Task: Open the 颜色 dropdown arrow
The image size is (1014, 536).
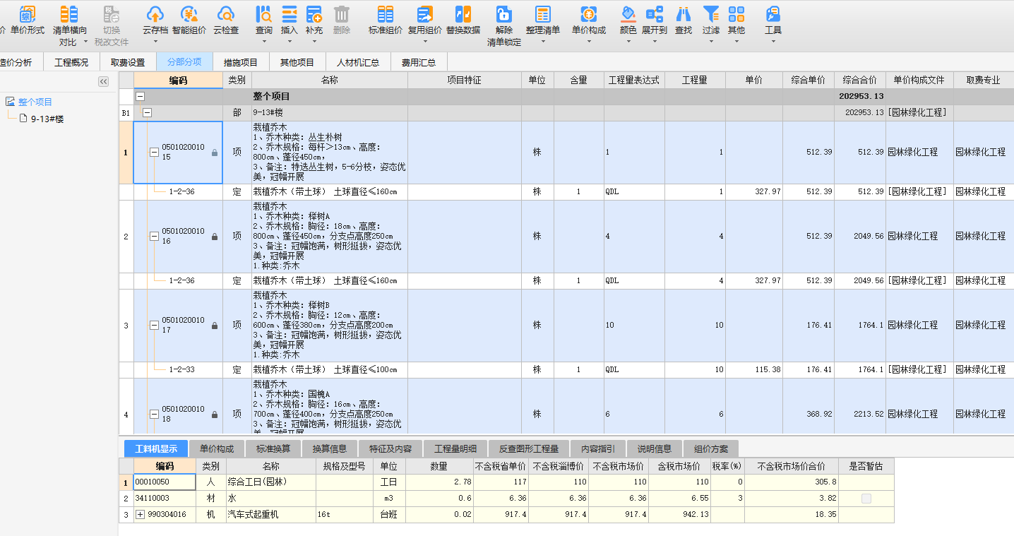Action: [x=628, y=41]
